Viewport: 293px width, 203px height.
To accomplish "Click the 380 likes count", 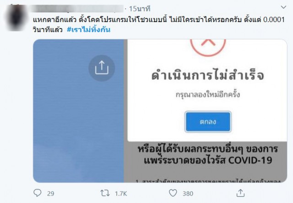I will point(188,193).
